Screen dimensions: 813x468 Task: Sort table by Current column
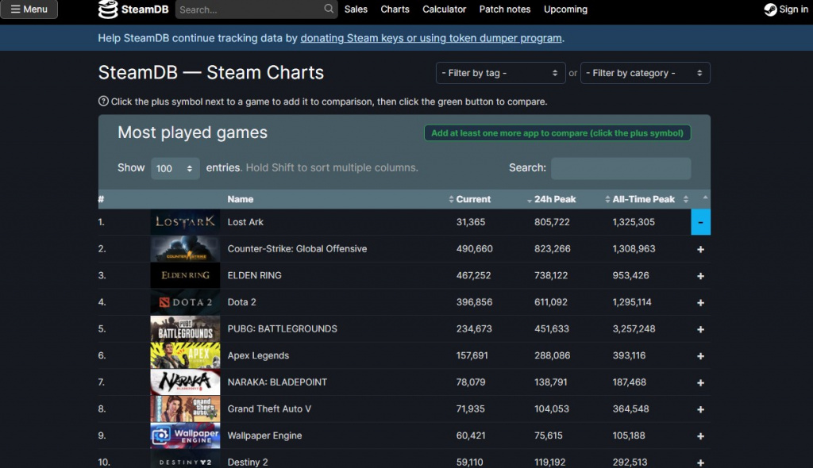[x=473, y=199]
